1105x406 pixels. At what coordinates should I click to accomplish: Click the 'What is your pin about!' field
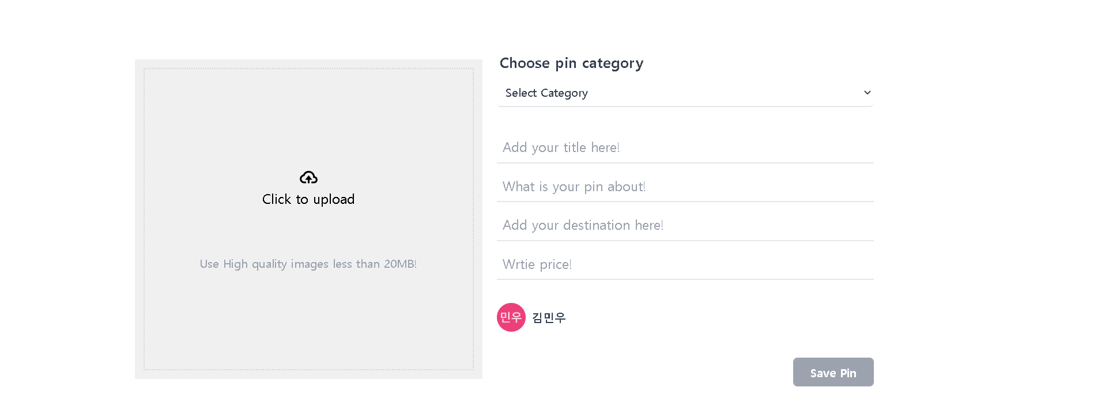click(685, 187)
